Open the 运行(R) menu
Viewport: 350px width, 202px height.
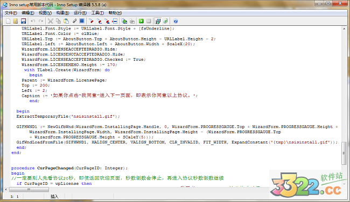point(80,13)
